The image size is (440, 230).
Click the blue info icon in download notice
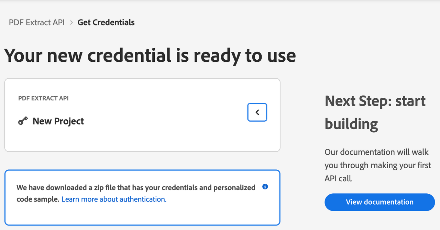coord(265,187)
